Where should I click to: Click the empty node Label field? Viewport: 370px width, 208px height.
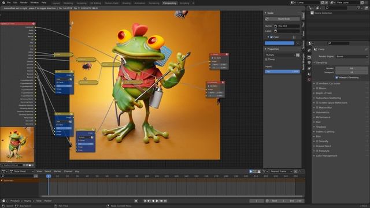coord(287,31)
